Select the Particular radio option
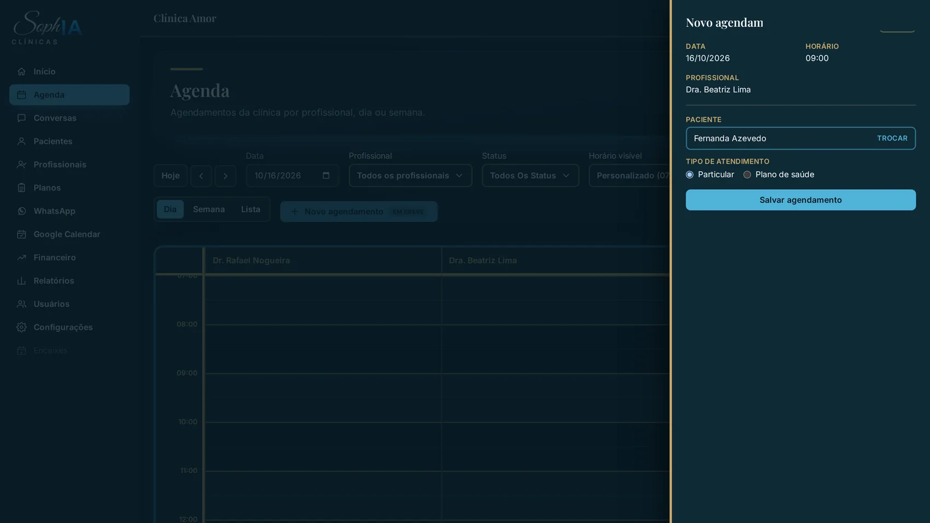 point(690,175)
